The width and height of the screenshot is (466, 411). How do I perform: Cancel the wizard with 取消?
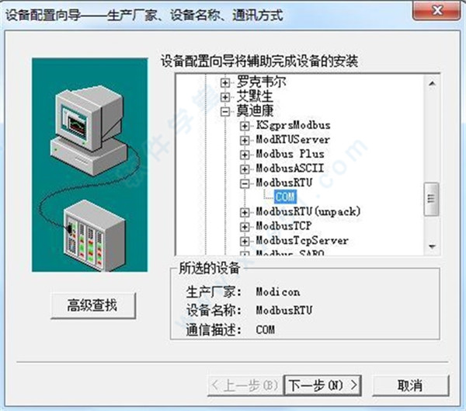click(x=410, y=385)
